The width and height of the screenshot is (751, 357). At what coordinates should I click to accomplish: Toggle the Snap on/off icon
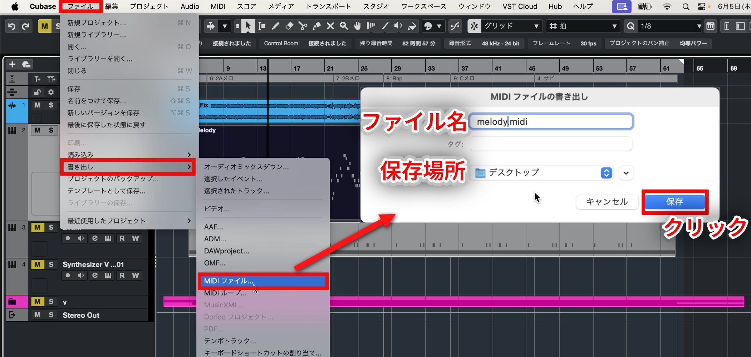click(x=474, y=26)
